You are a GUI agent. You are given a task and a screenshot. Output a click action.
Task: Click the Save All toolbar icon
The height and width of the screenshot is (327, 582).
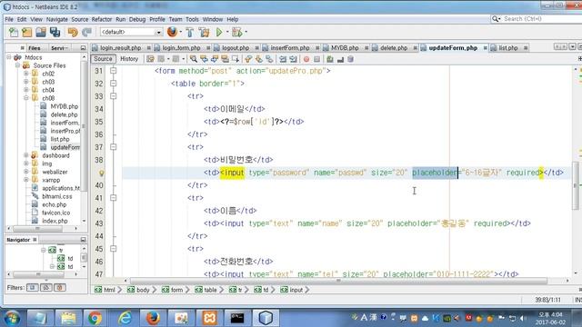[55, 33]
